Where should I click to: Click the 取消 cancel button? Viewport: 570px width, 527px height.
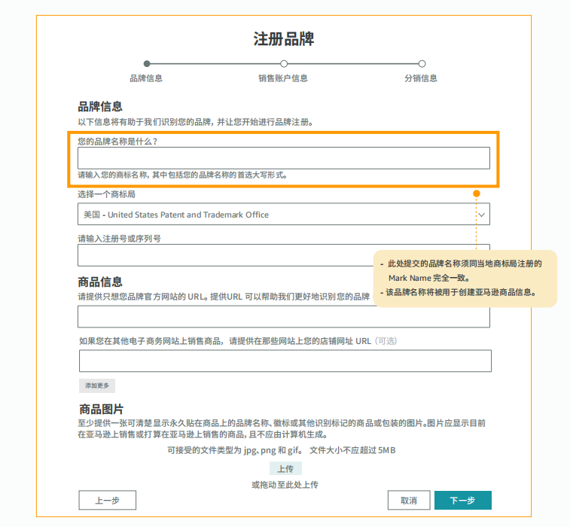coord(409,501)
